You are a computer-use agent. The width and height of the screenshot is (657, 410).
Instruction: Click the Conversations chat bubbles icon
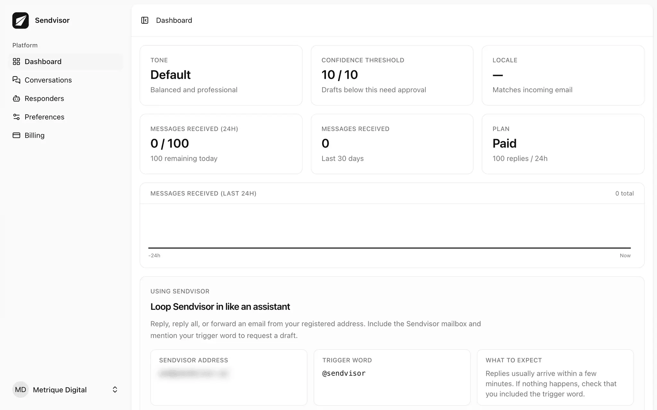tap(16, 80)
